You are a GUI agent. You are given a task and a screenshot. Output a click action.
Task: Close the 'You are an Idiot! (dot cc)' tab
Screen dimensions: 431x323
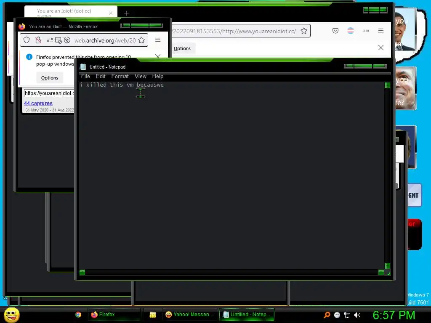click(x=111, y=13)
